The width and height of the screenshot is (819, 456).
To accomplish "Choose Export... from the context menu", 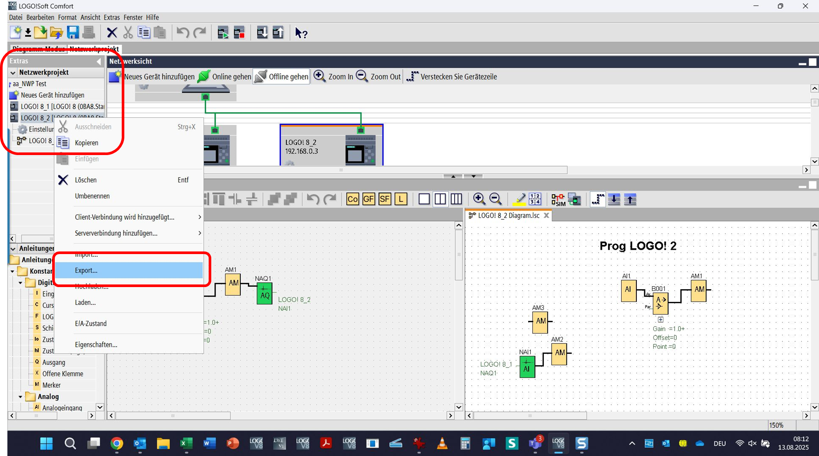I will click(x=129, y=270).
